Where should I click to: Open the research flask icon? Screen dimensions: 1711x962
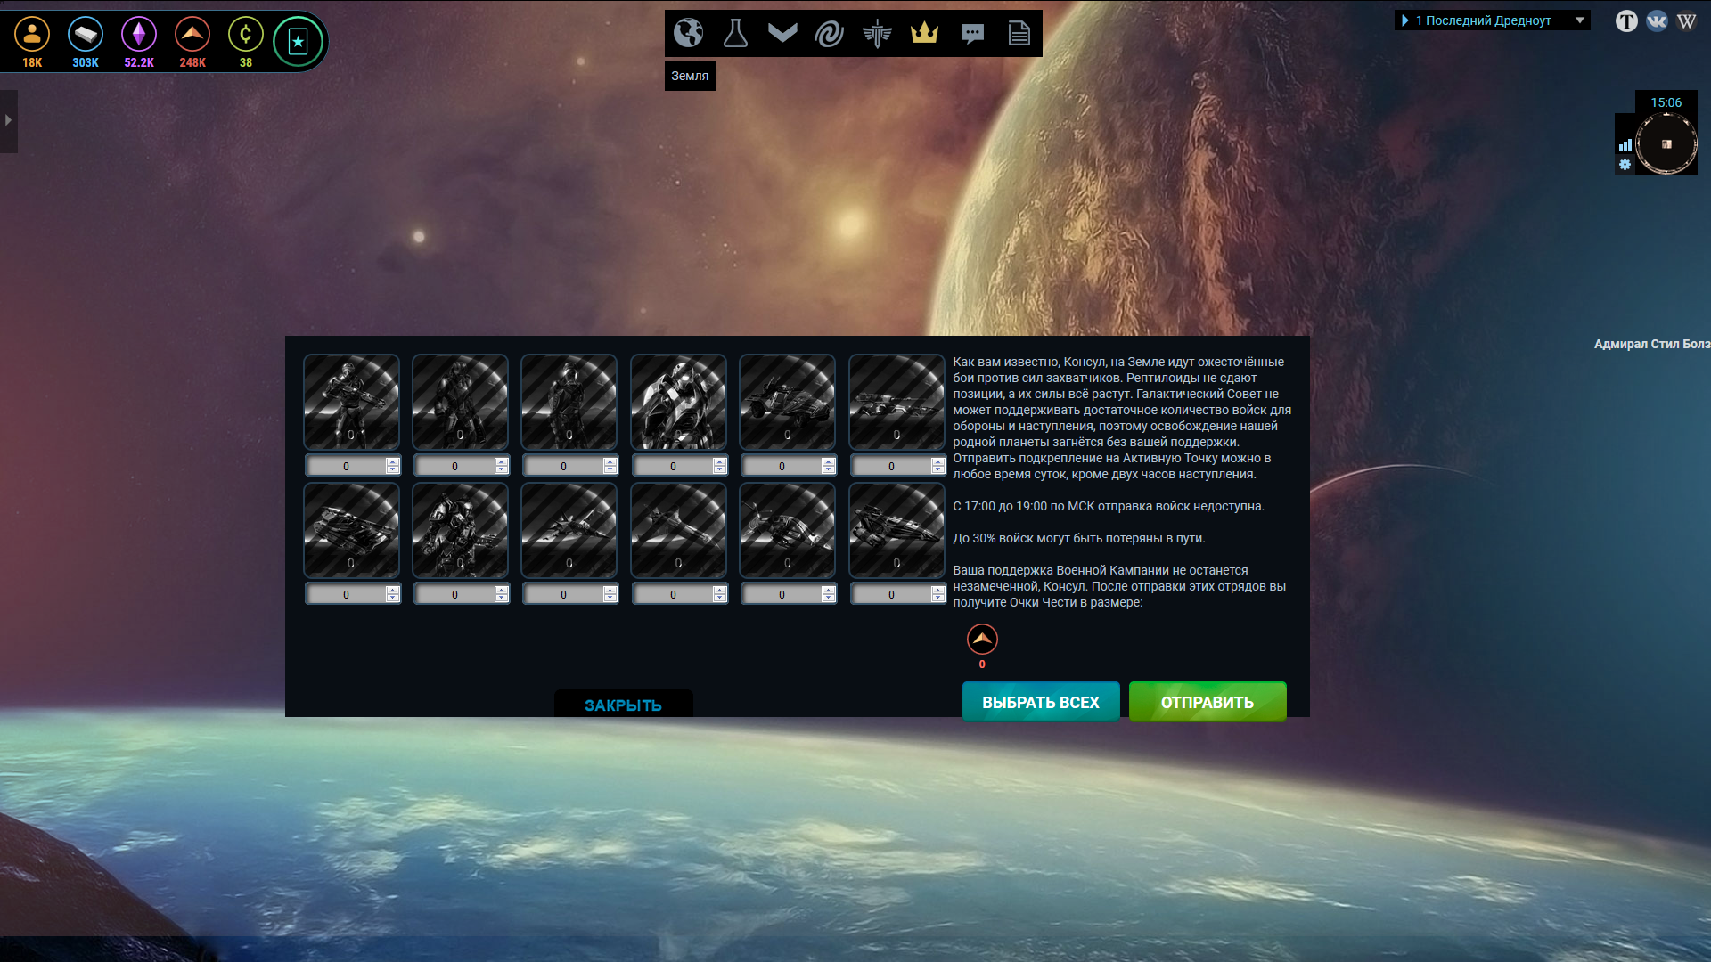pyautogui.click(x=735, y=34)
